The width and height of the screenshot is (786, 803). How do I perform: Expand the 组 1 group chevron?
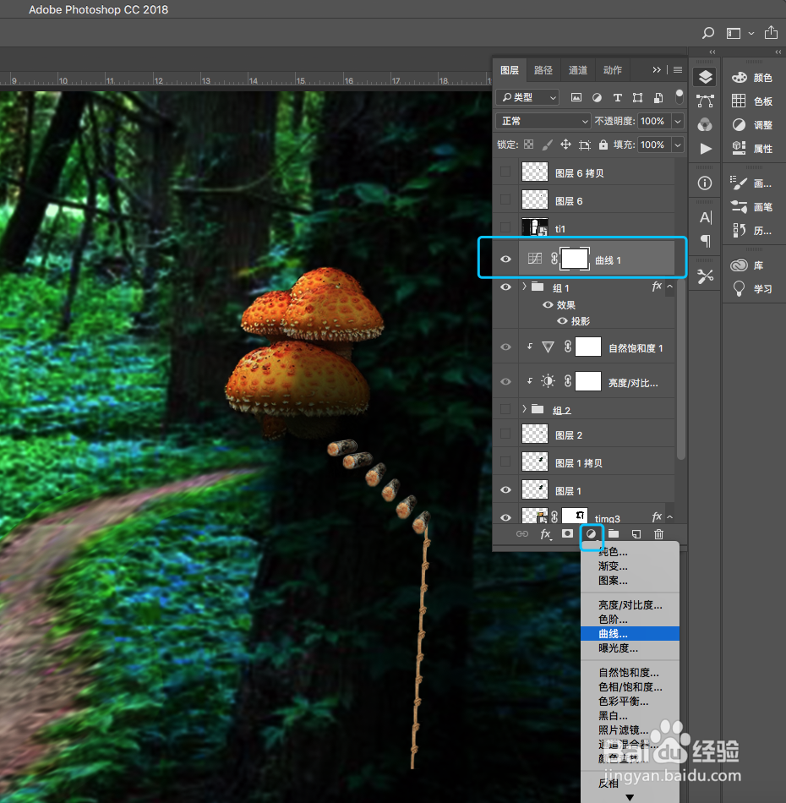[524, 287]
